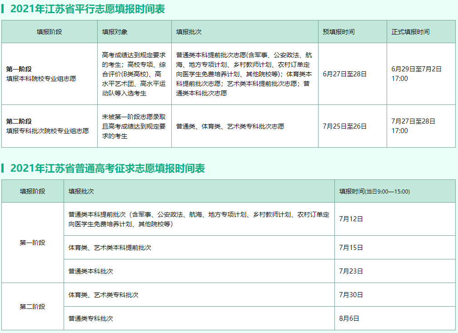Image resolution: width=458 pixels, height=333 pixels.
Task: Select the 预填报时间 column header
Action: pos(339,32)
